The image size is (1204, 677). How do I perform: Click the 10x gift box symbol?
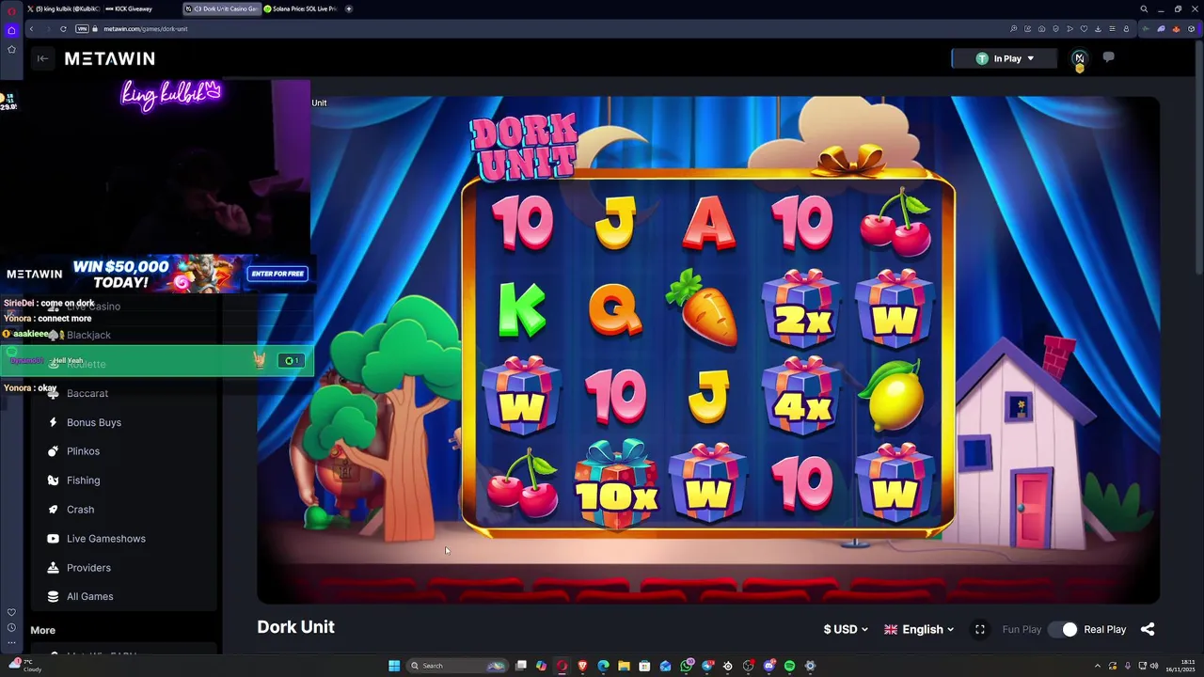click(616, 487)
